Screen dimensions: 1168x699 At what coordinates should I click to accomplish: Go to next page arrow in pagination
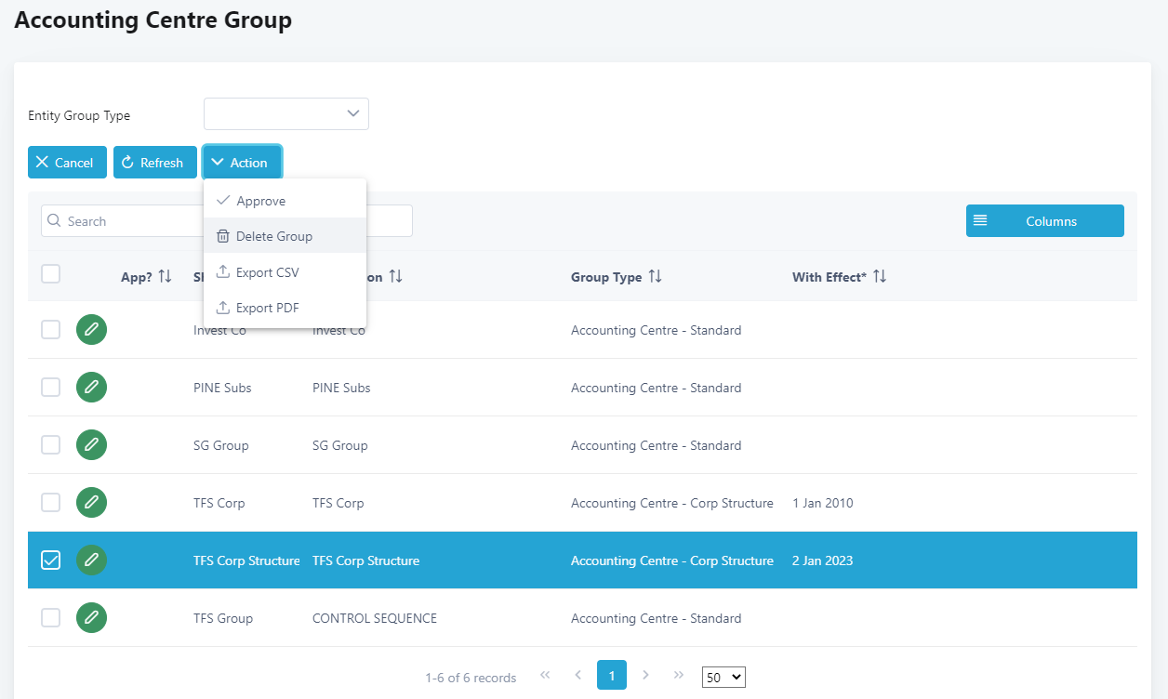pos(645,675)
